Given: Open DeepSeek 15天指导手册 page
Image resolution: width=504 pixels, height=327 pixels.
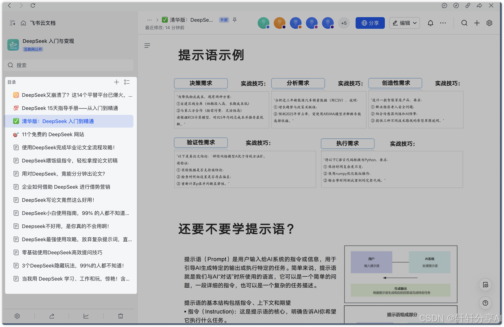Looking at the screenshot, I should click(x=69, y=108).
